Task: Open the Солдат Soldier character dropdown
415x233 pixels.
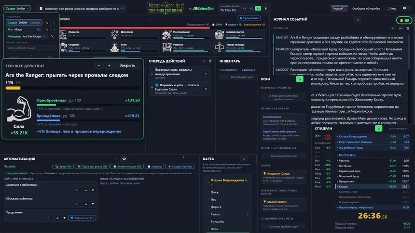Action: pos(17,9)
